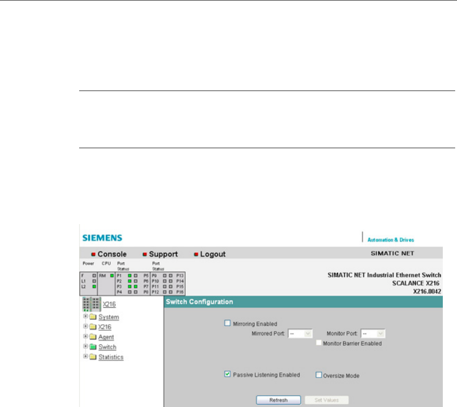Click the green Switch folder icon
Screen dimensions: 457x407
[x=93, y=347]
